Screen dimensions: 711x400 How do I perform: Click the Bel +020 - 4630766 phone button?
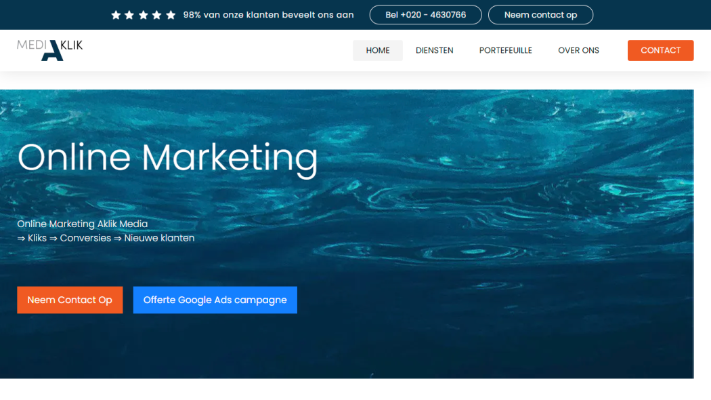(x=425, y=15)
